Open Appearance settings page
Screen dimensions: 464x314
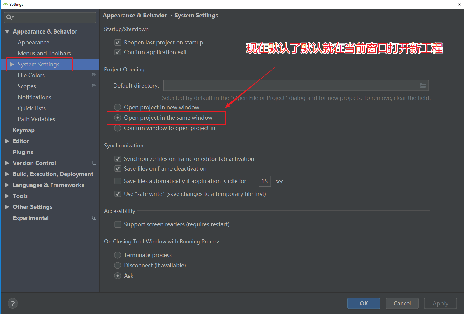pos(33,42)
